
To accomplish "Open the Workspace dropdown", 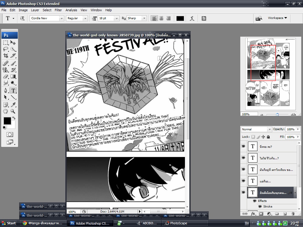I will click(277, 18).
